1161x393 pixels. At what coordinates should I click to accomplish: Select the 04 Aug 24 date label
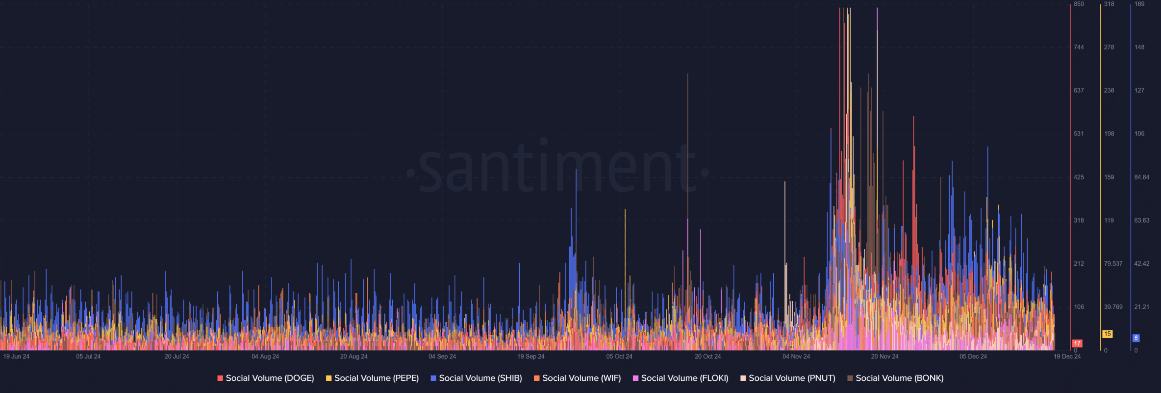[265, 357]
